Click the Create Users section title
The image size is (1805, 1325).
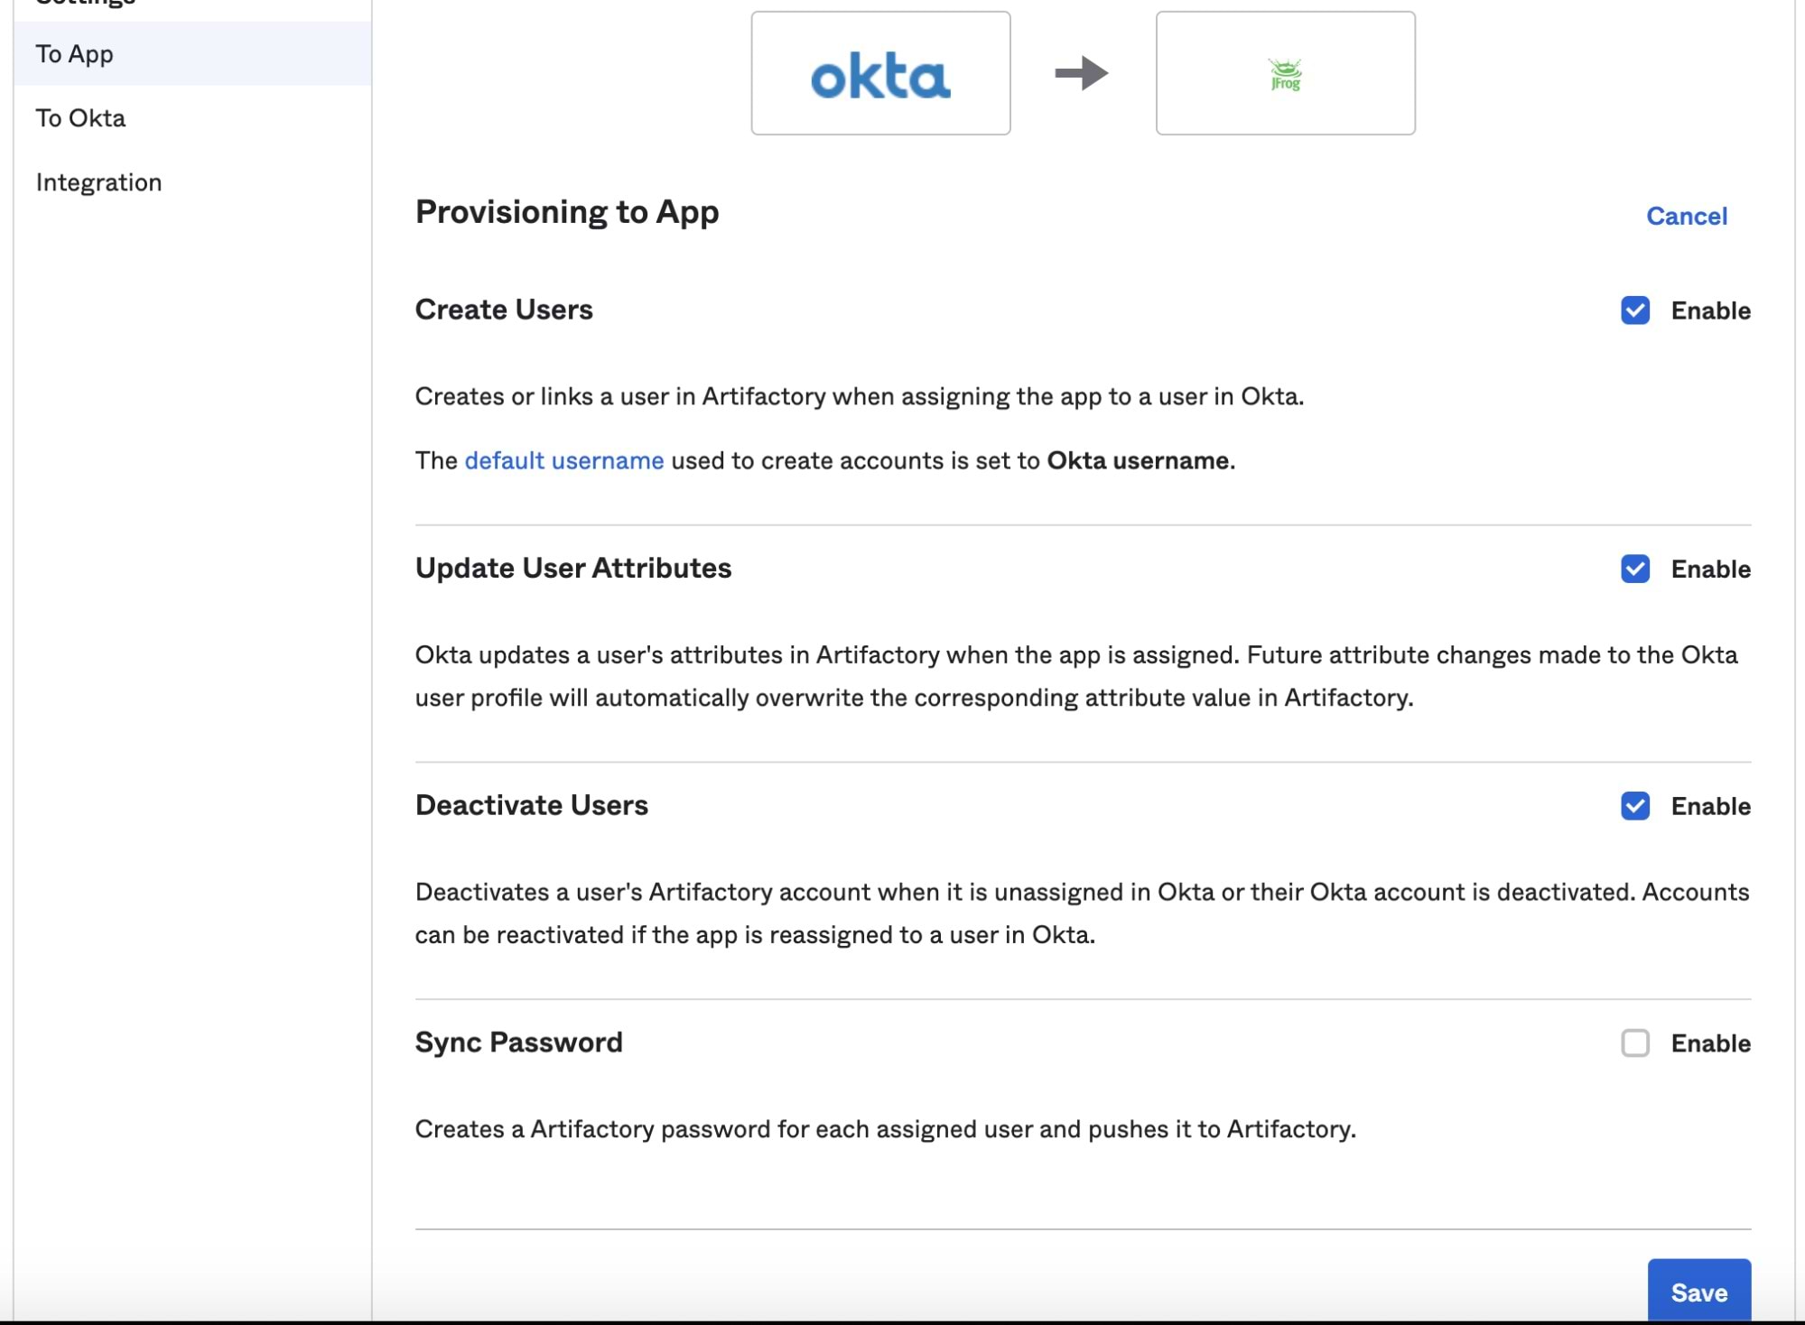click(504, 310)
